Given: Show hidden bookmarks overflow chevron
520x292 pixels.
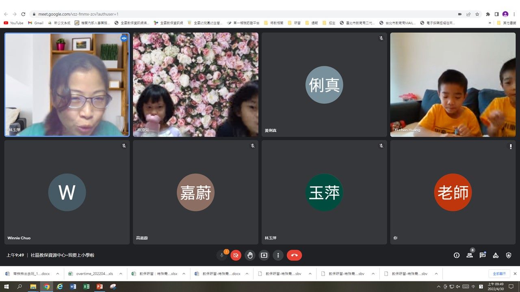Looking at the screenshot, I should click(490, 23).
